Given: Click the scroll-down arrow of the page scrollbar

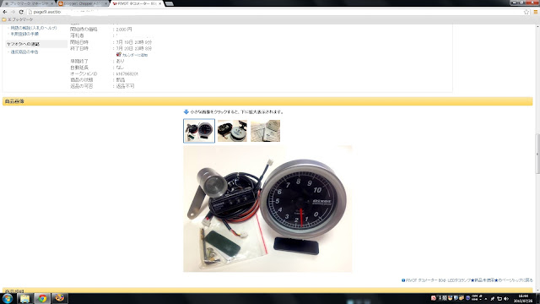Looking at the screenshot, I should tap(537, 290).
